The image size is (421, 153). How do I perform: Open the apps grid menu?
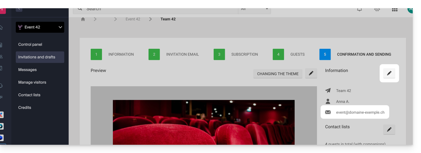point(395,10)
